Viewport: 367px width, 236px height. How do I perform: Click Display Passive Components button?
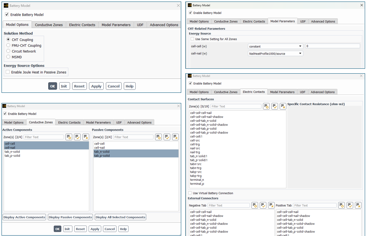pos(70,217)
